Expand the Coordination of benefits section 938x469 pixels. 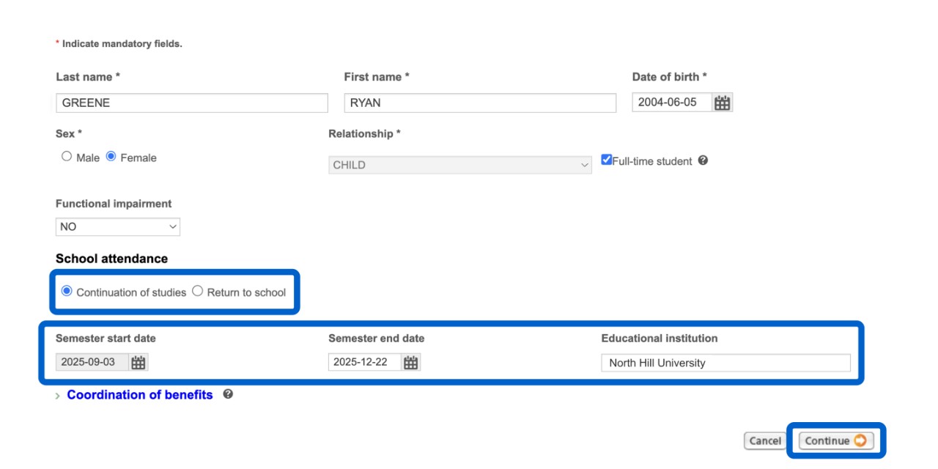(139, 395)
